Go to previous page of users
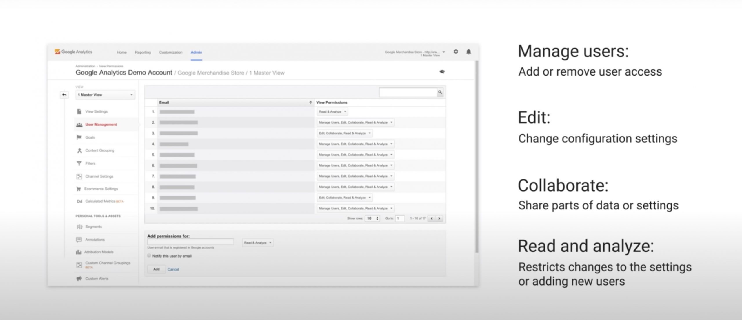This screenshot has height=320, width=742. click(432, 218)
